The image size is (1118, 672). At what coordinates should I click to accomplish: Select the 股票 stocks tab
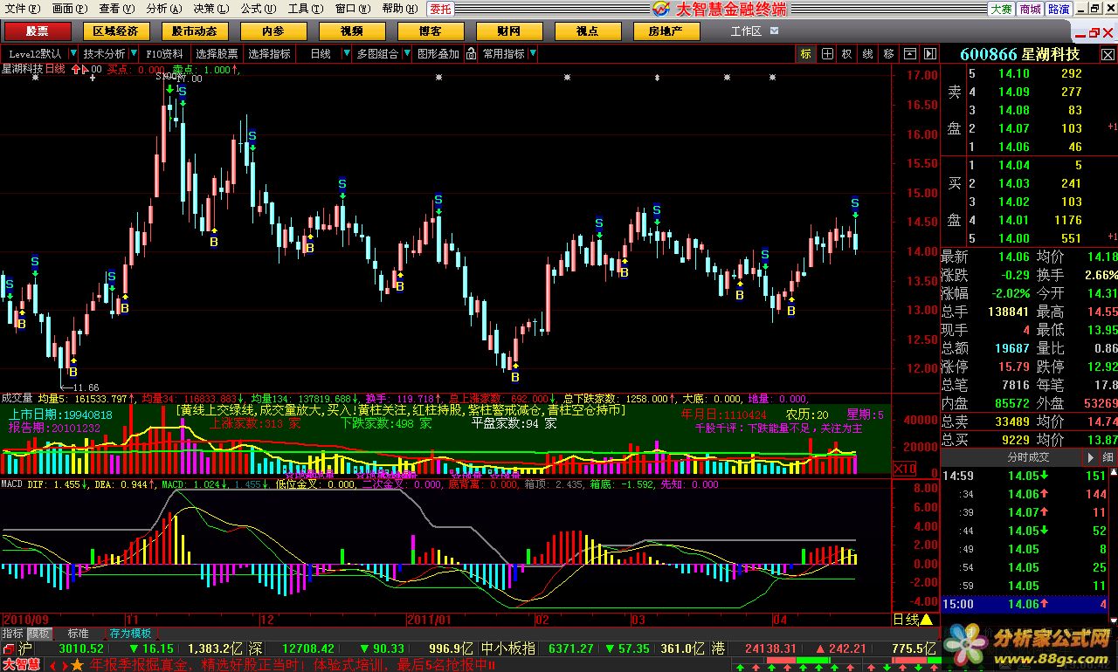click(x=38, y=31)
